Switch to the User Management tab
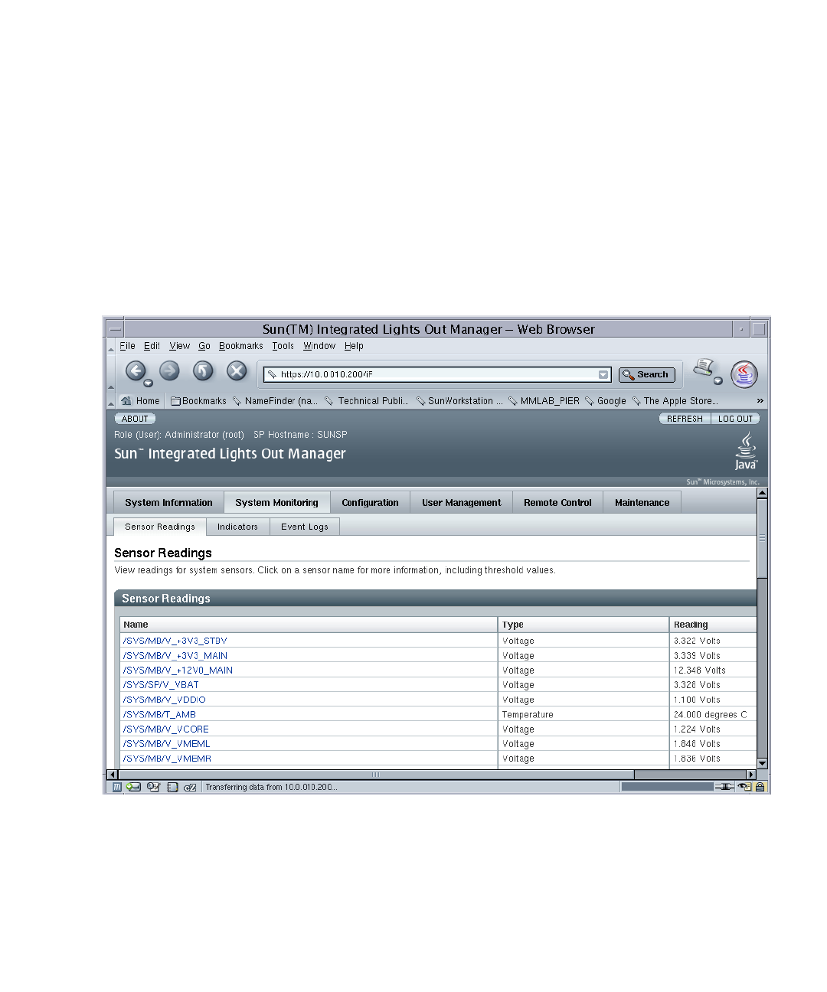The width and height of the screenshot is (827, 992). [461, 503]
